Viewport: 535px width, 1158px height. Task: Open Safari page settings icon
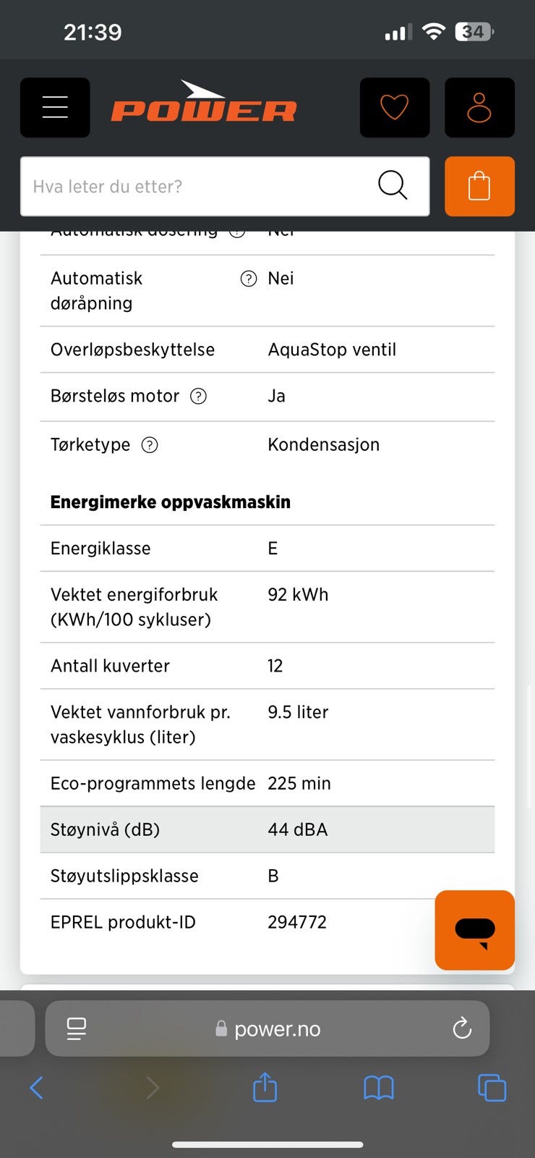click(x=76, y=1028)
